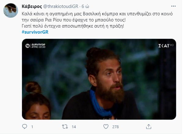Click the Κάβειρος profile avatar
The height and width of the screenshot is (134, 184).
pos(11,10)
